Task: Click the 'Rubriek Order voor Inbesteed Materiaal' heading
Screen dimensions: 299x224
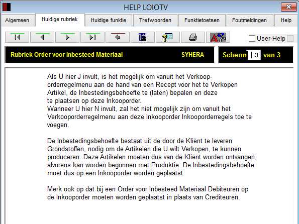Action: (x=66, y=55)
